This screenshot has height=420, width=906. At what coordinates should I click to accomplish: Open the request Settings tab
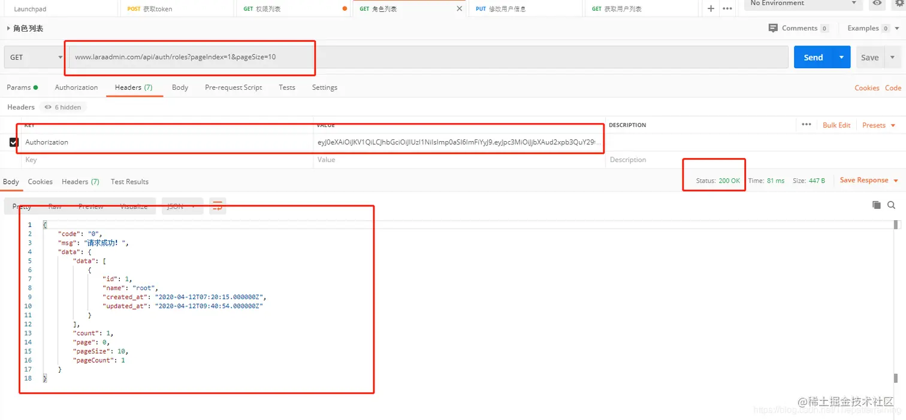click(x=325, y=87)
